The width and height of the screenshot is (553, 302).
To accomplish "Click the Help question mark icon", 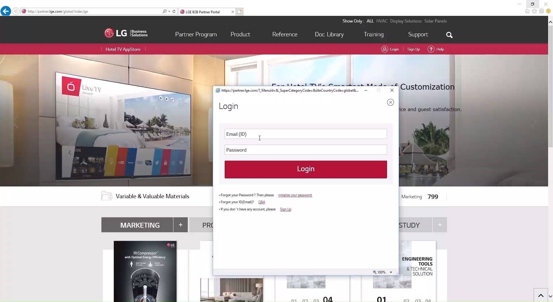I will tap(431, 49).
